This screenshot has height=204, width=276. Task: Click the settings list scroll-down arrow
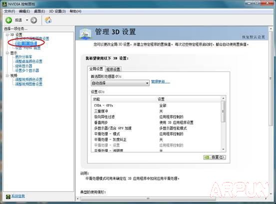223,149
